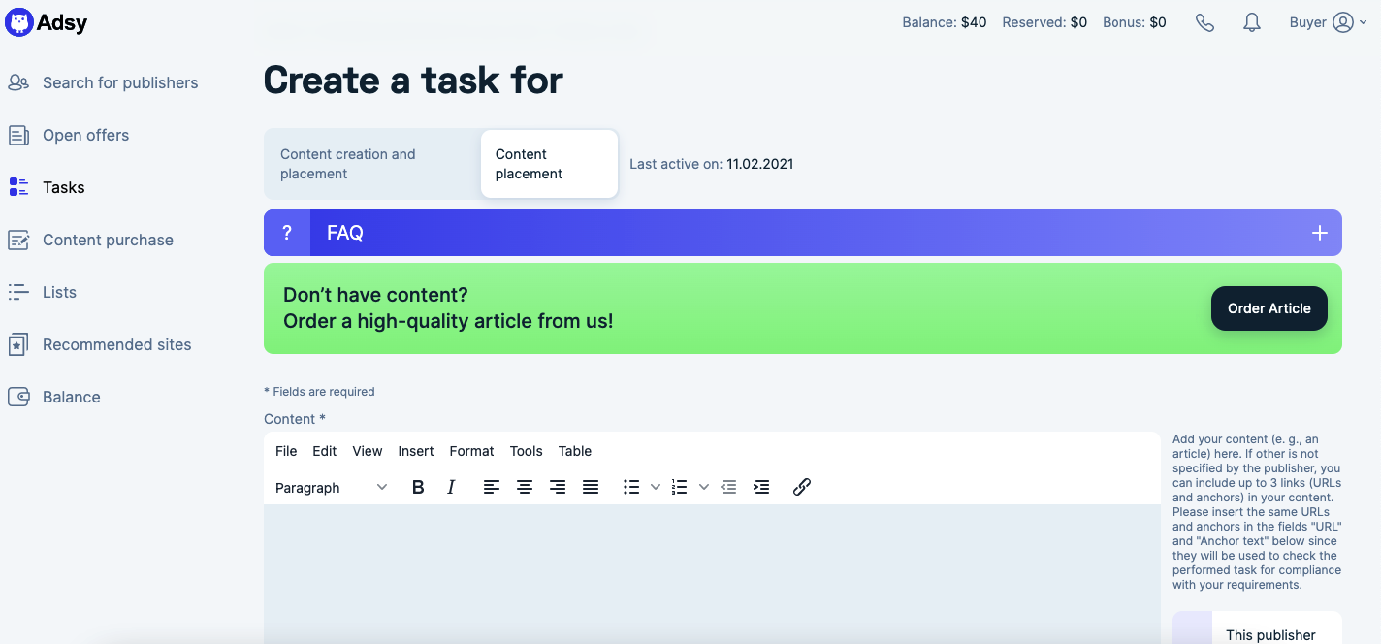Open the Edit menu in editor
This screenshot has width=1381, height=644.
pos(325,451)
